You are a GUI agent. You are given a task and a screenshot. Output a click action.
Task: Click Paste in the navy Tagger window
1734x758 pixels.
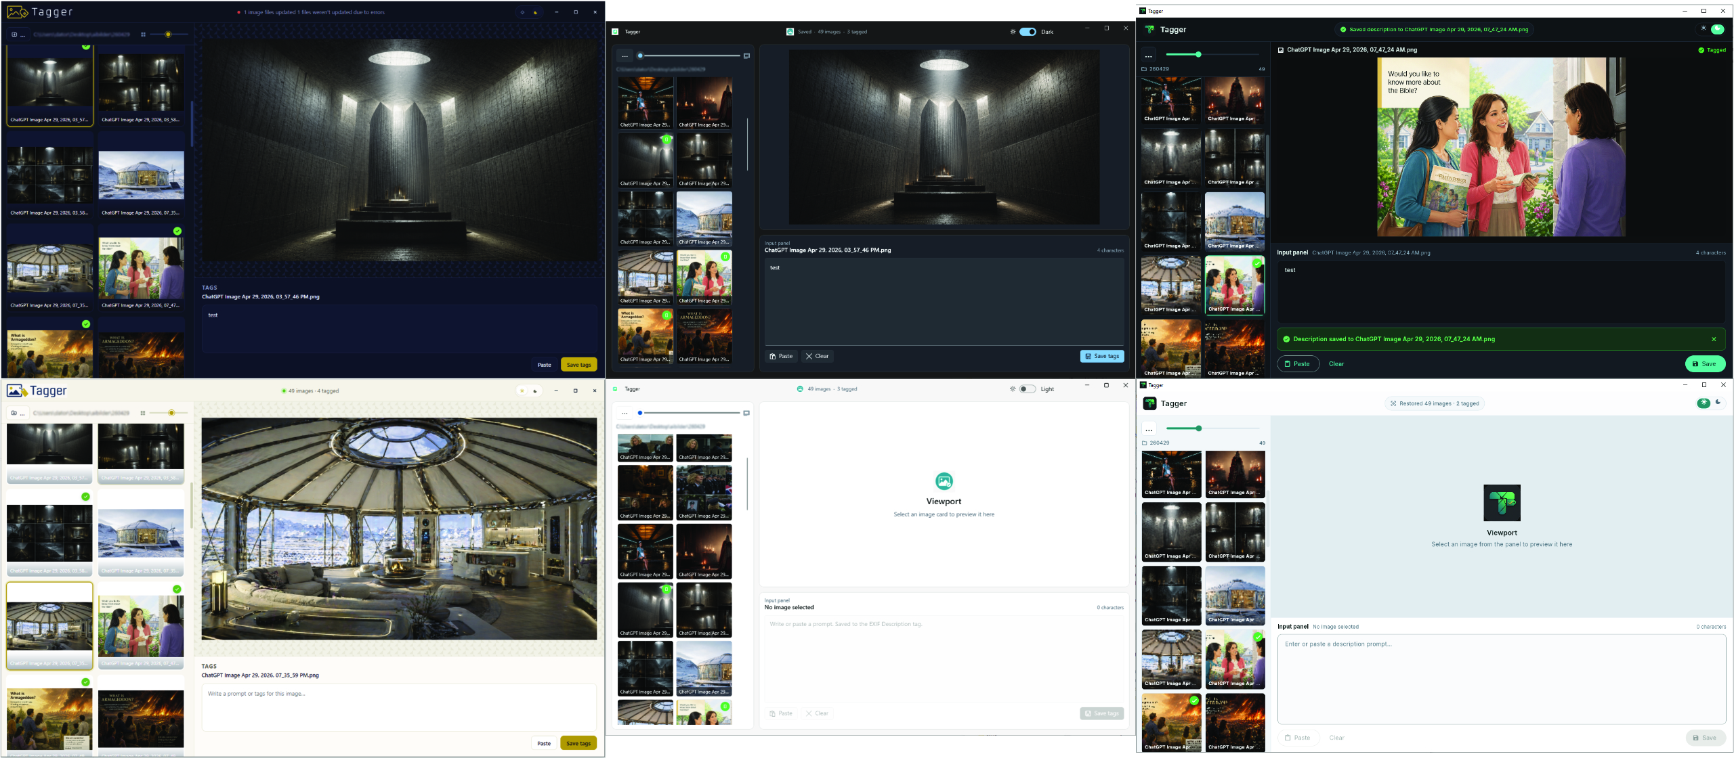(545, 365)
